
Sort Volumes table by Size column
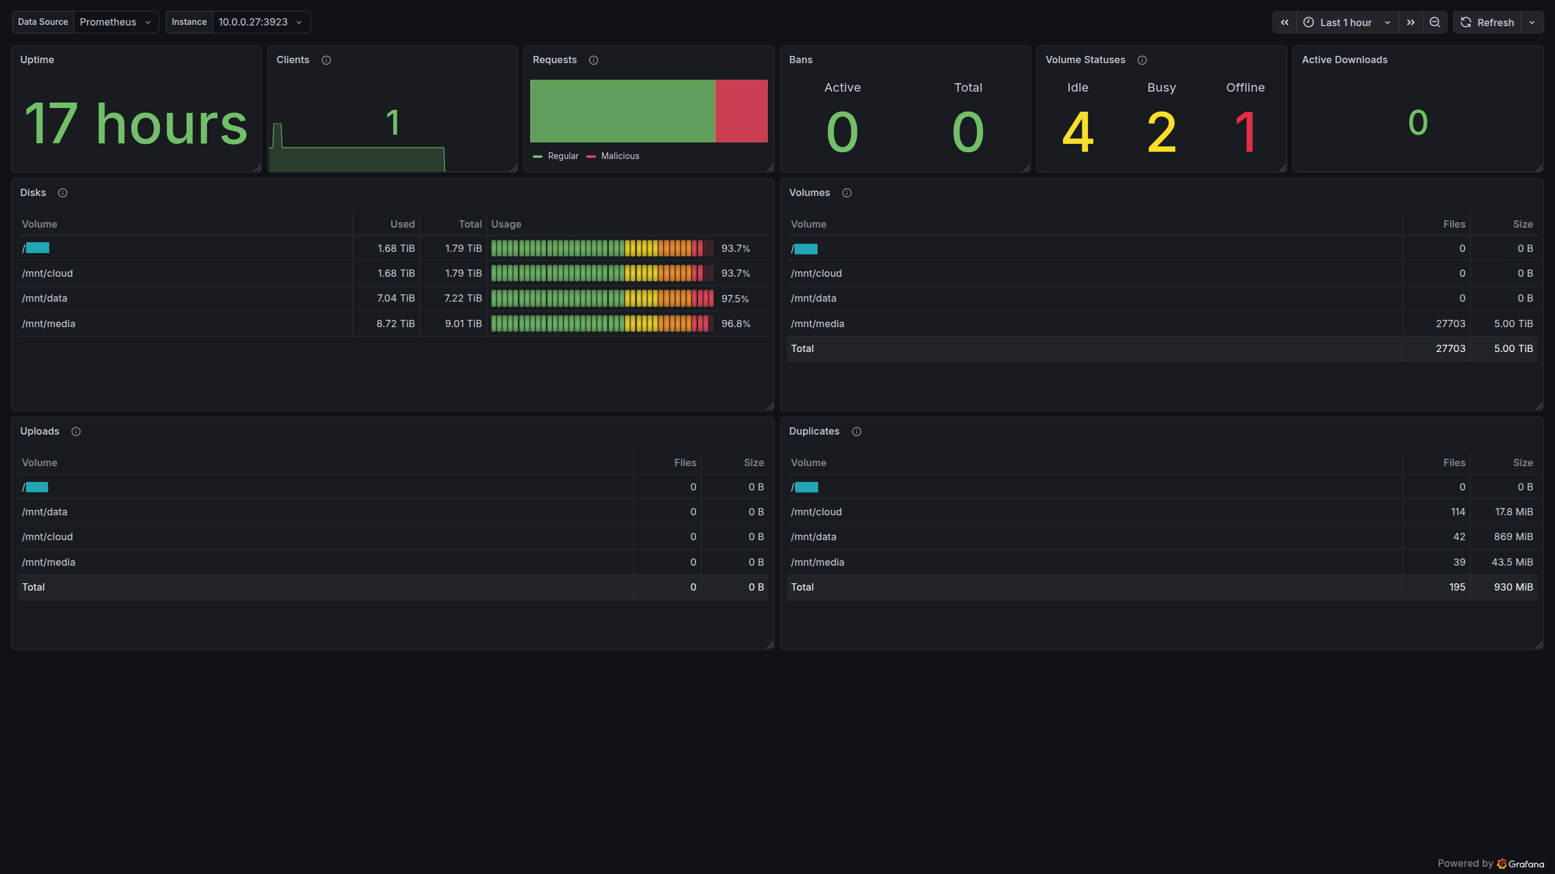pos(1523,225)
